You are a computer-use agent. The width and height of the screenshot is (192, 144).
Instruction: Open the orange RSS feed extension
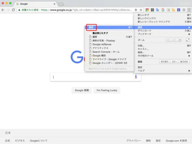(173, 10)
